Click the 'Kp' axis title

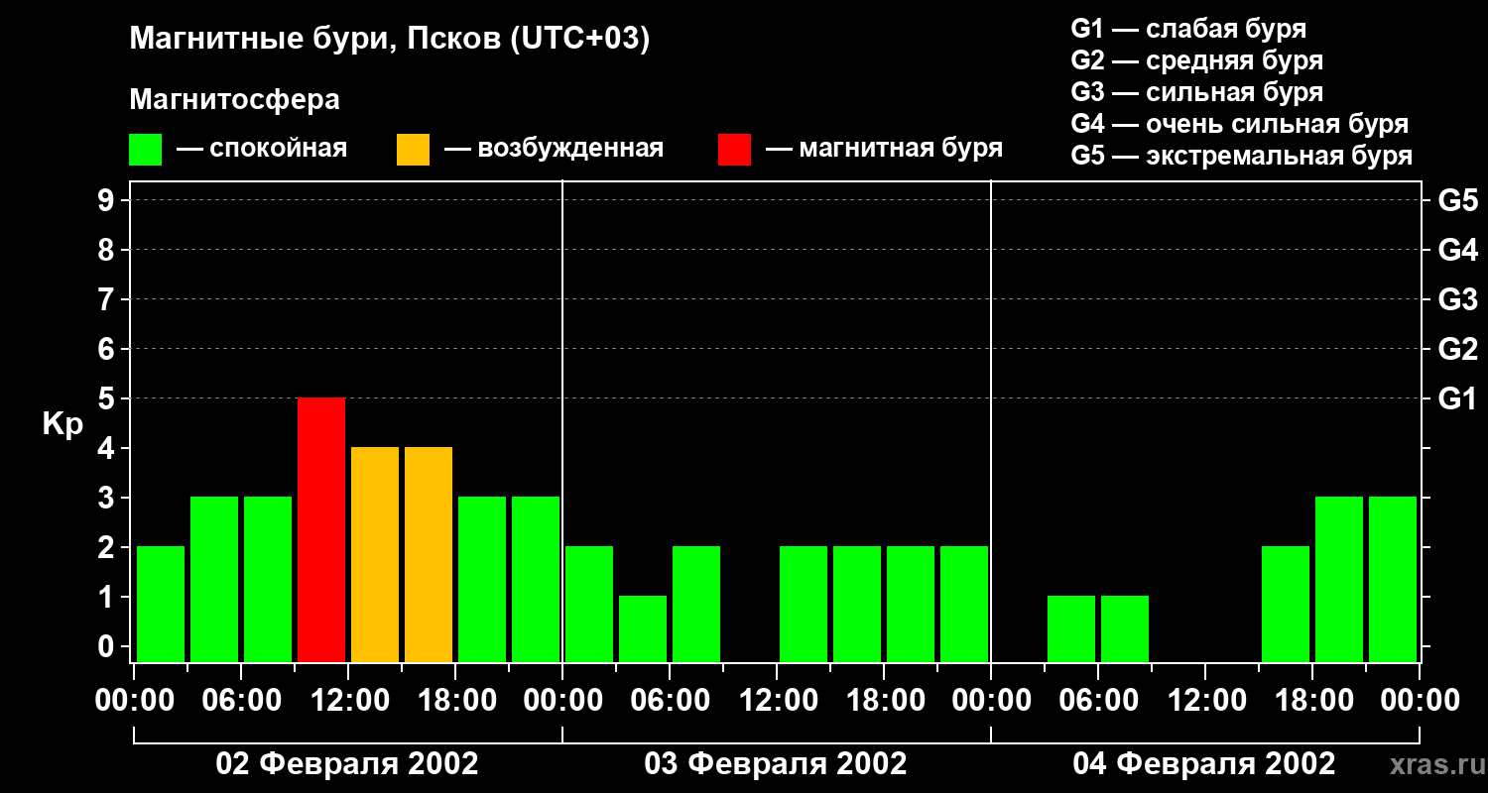[x=62, y=424]
